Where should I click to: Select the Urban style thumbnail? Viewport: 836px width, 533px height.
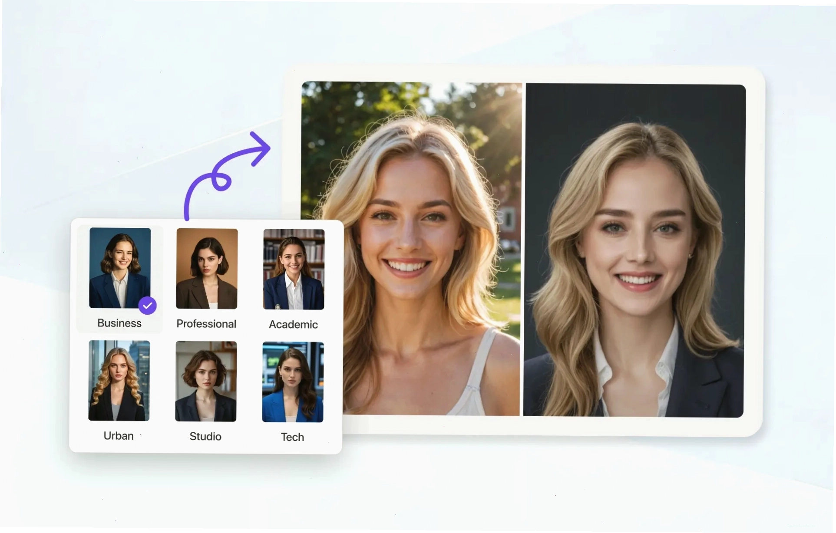tap(119, 380)
